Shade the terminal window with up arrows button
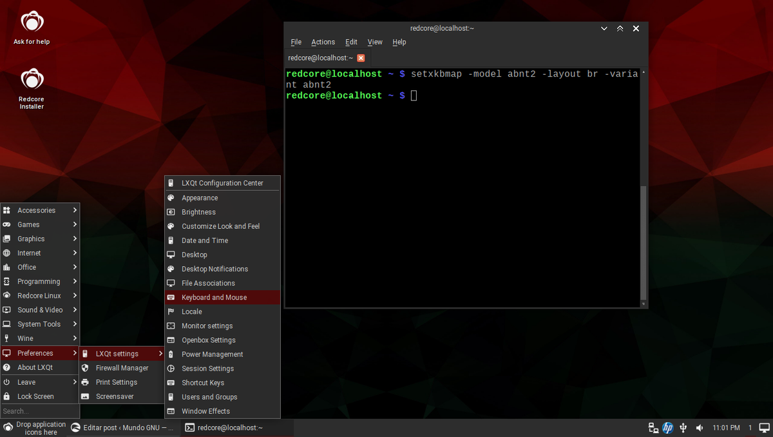This screenshot has width=773, height=437. 620,28
